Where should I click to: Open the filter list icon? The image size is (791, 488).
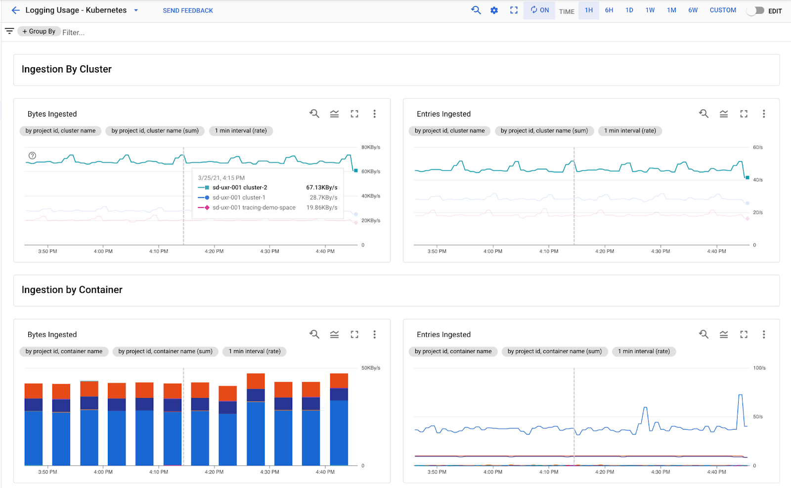pyautogui.click(x=9, y=31)
